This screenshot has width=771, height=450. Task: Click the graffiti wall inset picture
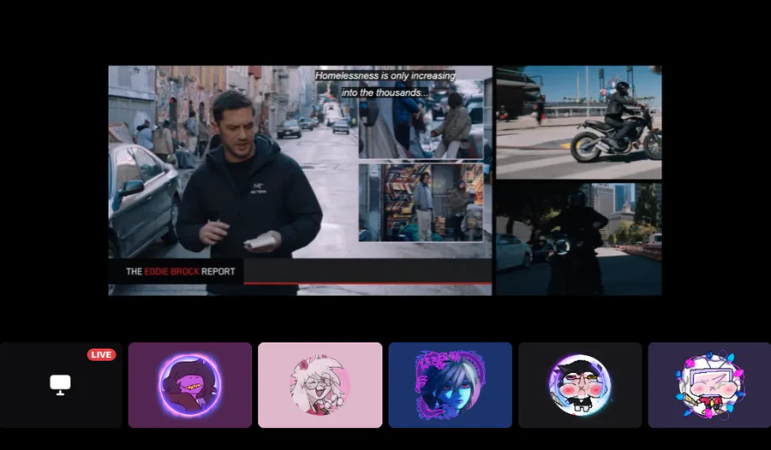point(421,203)
